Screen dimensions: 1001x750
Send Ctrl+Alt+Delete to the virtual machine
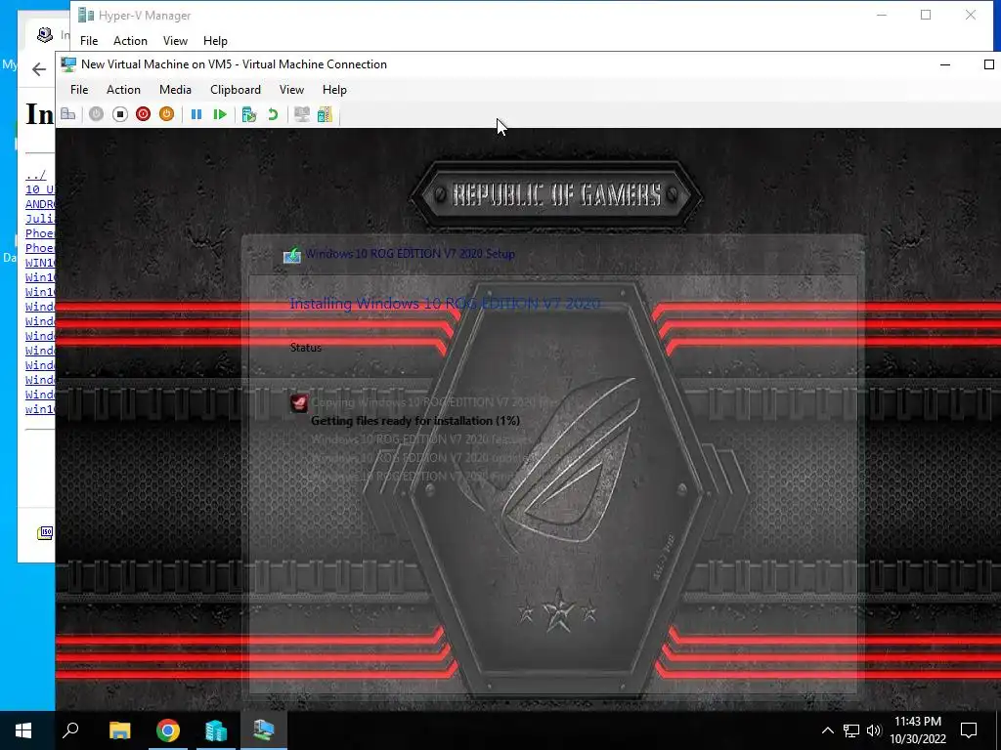[68, 114]
